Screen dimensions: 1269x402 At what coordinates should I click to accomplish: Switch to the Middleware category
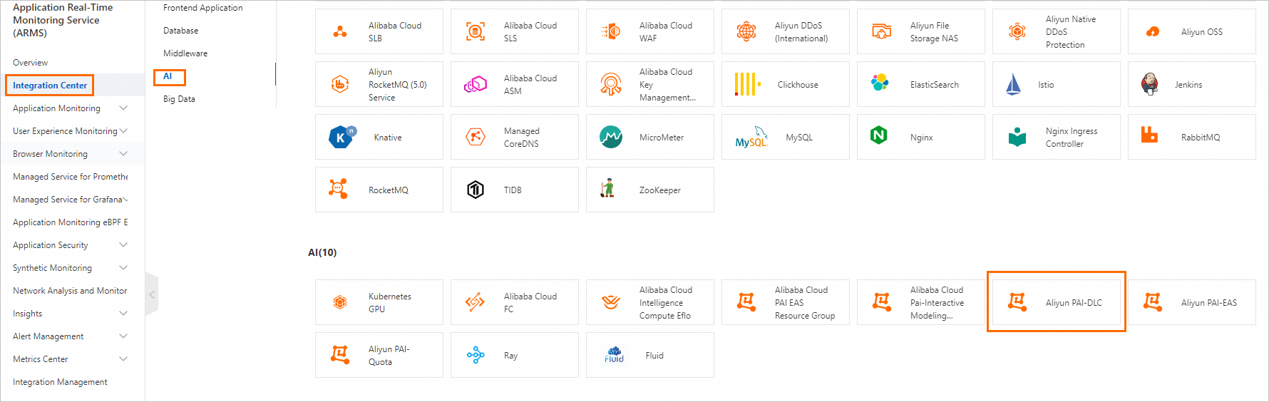(185, 53)
